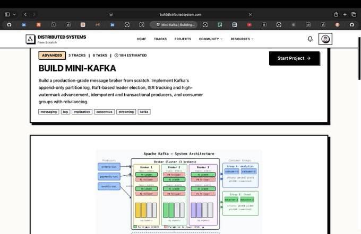Click the events-svc producer box in diagram
Image resolution: width=361 pixels, height=234 pixels.
coord(109,186)
